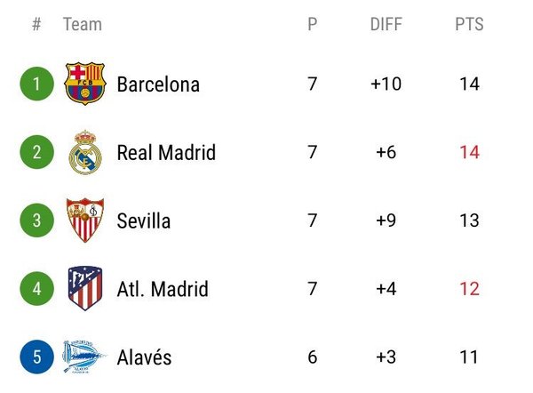
Task: Open the Atl. Madrid team name
Action: coord(163,290)
